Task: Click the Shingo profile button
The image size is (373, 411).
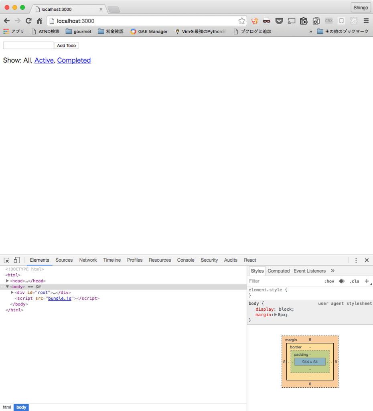Action: coord(361,8)
